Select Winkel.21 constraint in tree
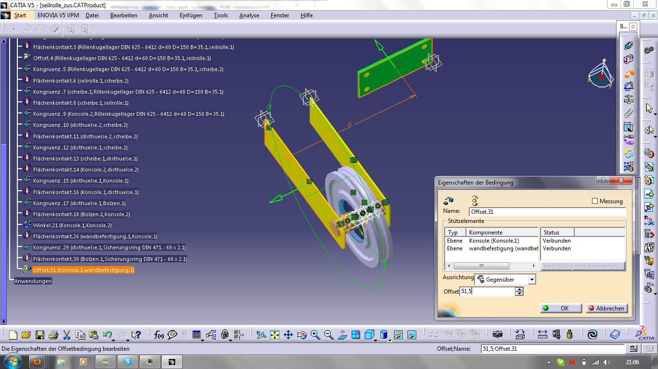This screenshot has width=658, height=369. 72,225
